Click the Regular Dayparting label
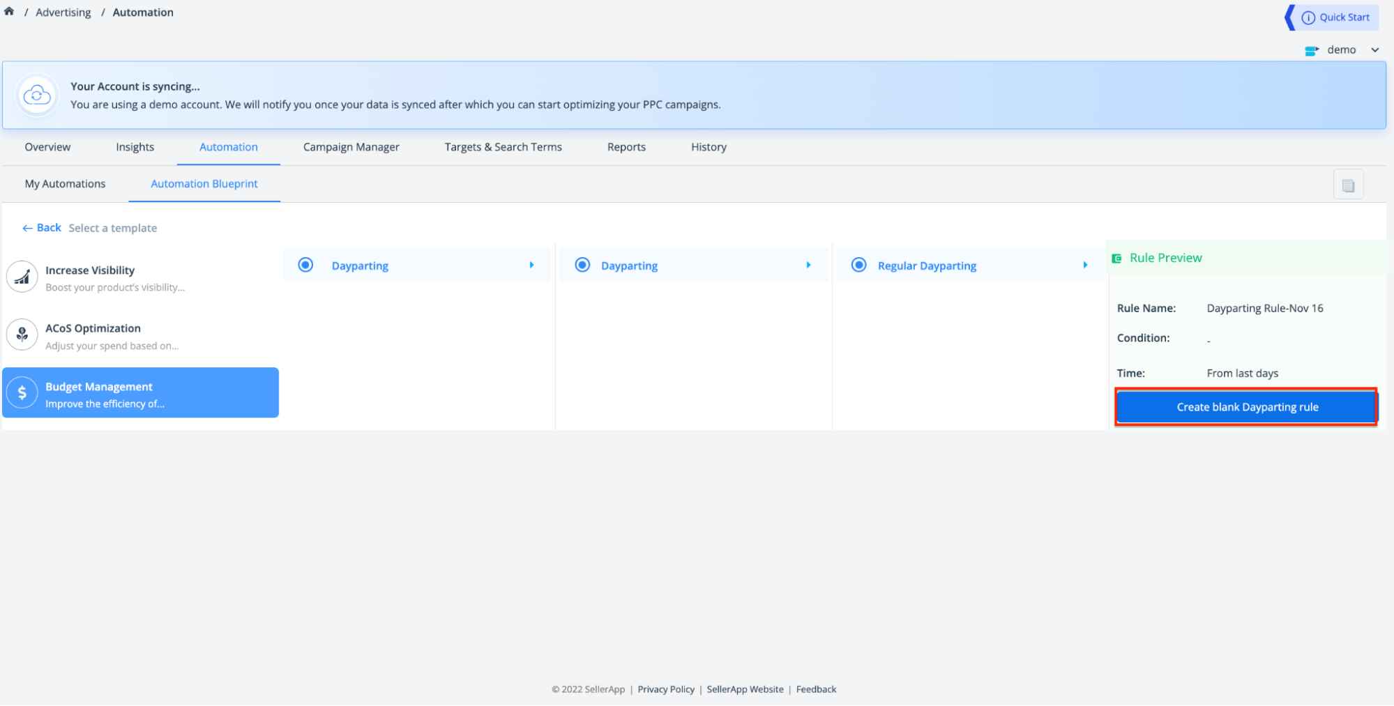 click(927, 266)
